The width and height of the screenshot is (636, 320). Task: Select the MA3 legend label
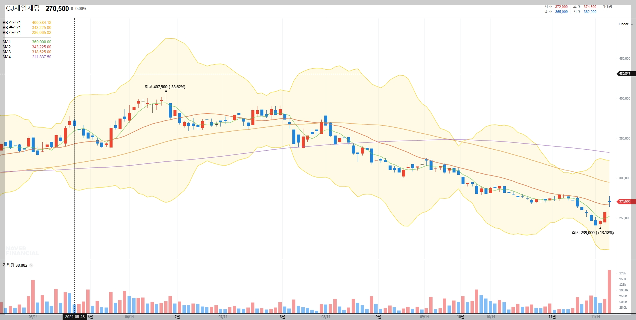pos(7,52)
